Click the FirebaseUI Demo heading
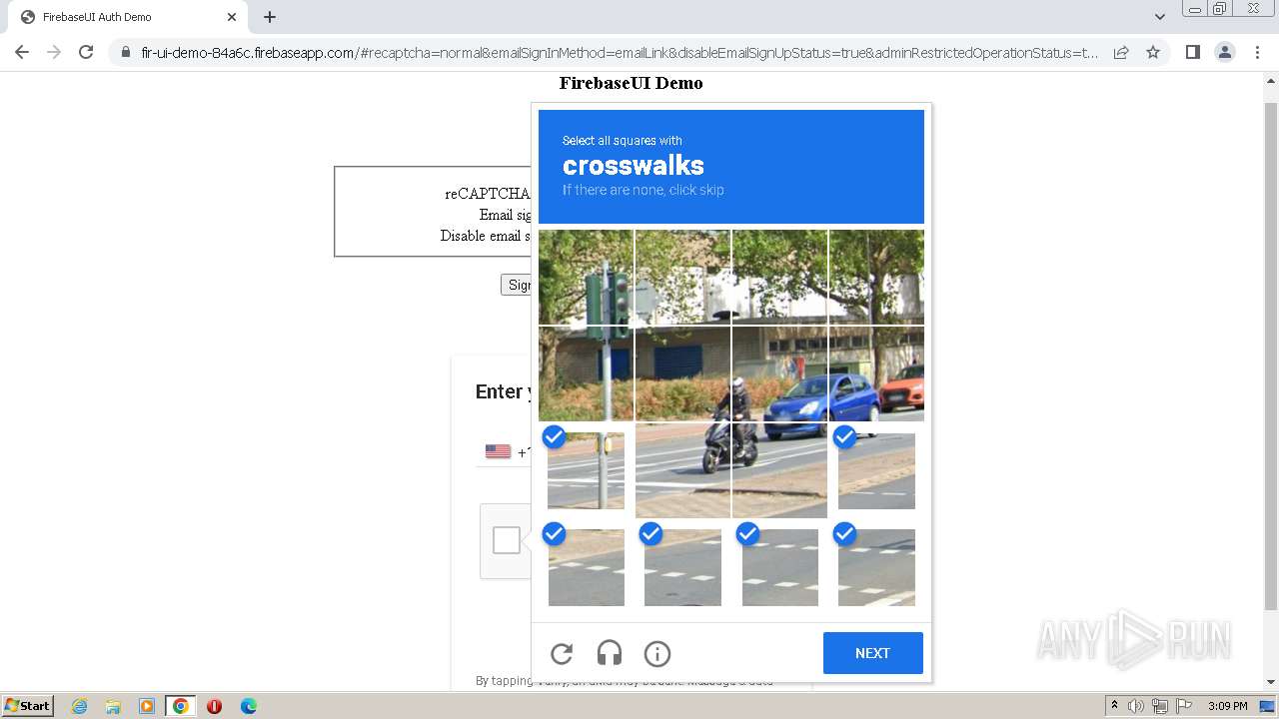1279x719 pixels. pos(632,83)
